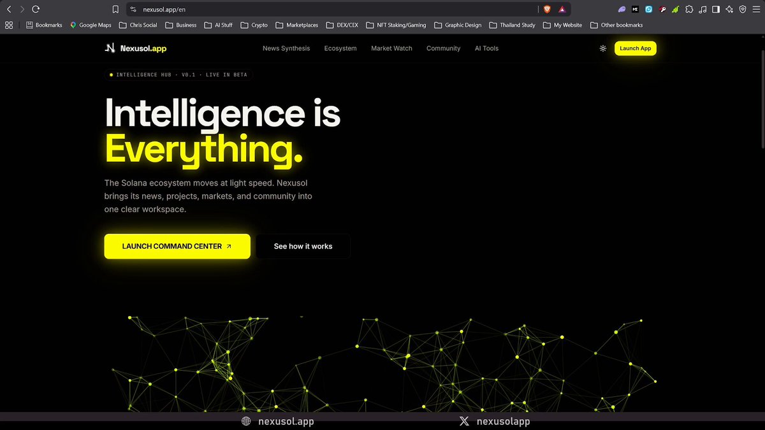Open the AI Stuff bookmarks folder

pos(218,25)
